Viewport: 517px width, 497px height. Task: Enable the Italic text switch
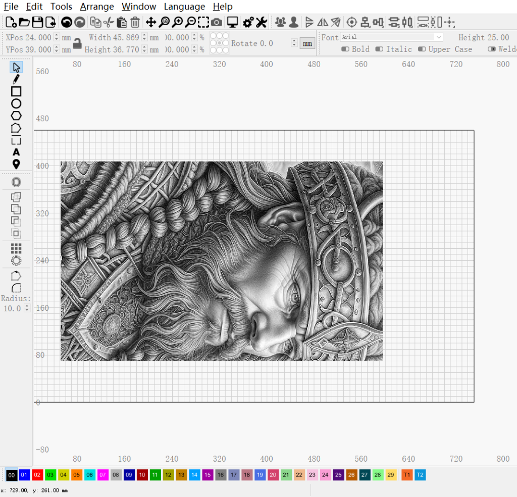pyautogui.click(x=380, y=49)
